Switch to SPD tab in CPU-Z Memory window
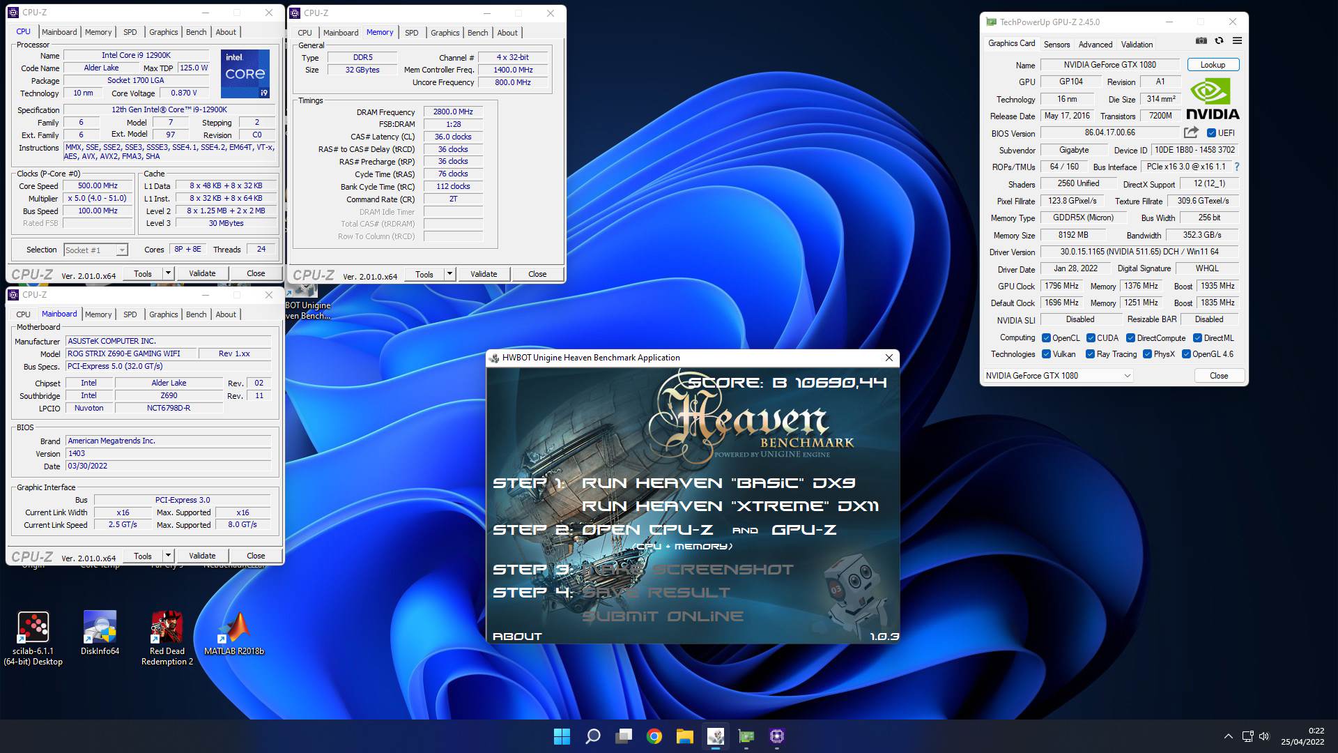 click(x=411, y=33)
